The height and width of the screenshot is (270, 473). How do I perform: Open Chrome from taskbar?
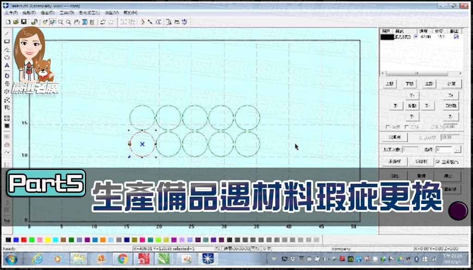[122, 259]
